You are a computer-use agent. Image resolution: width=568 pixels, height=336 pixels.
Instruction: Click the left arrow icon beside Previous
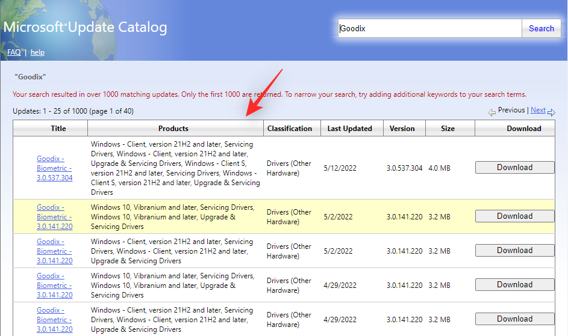tap(492, 112)
